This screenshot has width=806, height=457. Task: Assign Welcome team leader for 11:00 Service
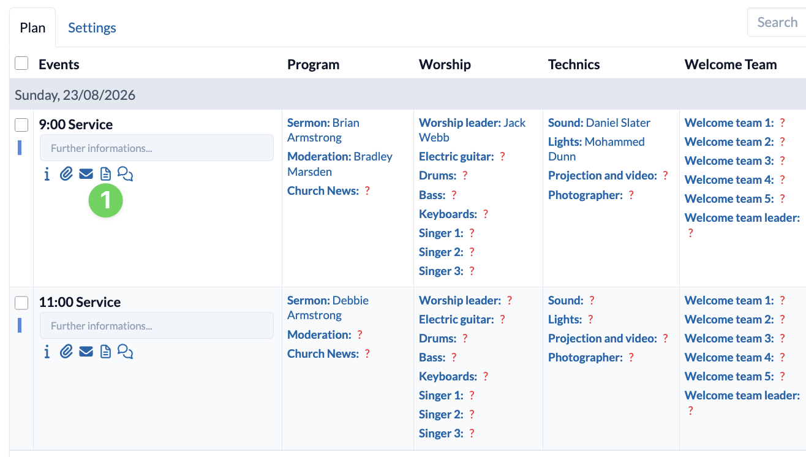click(742, 402)
